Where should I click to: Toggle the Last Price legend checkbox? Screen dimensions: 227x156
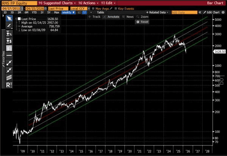coord(19,19)
